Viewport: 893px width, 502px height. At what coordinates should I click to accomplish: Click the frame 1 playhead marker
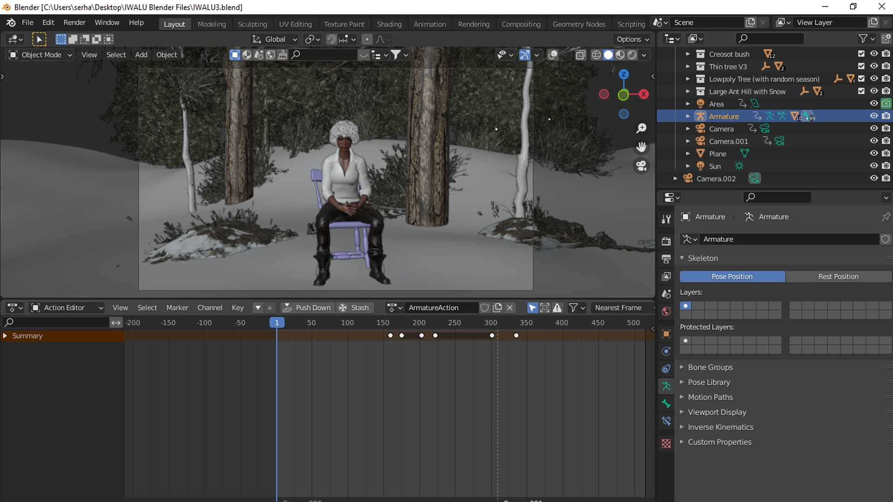click(277, 323)
